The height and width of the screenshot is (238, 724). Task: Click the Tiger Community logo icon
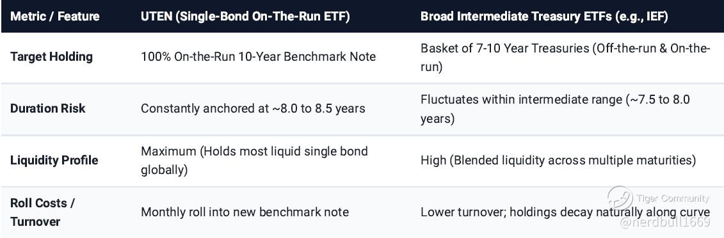pyautogui.click(x=620, y=198)
